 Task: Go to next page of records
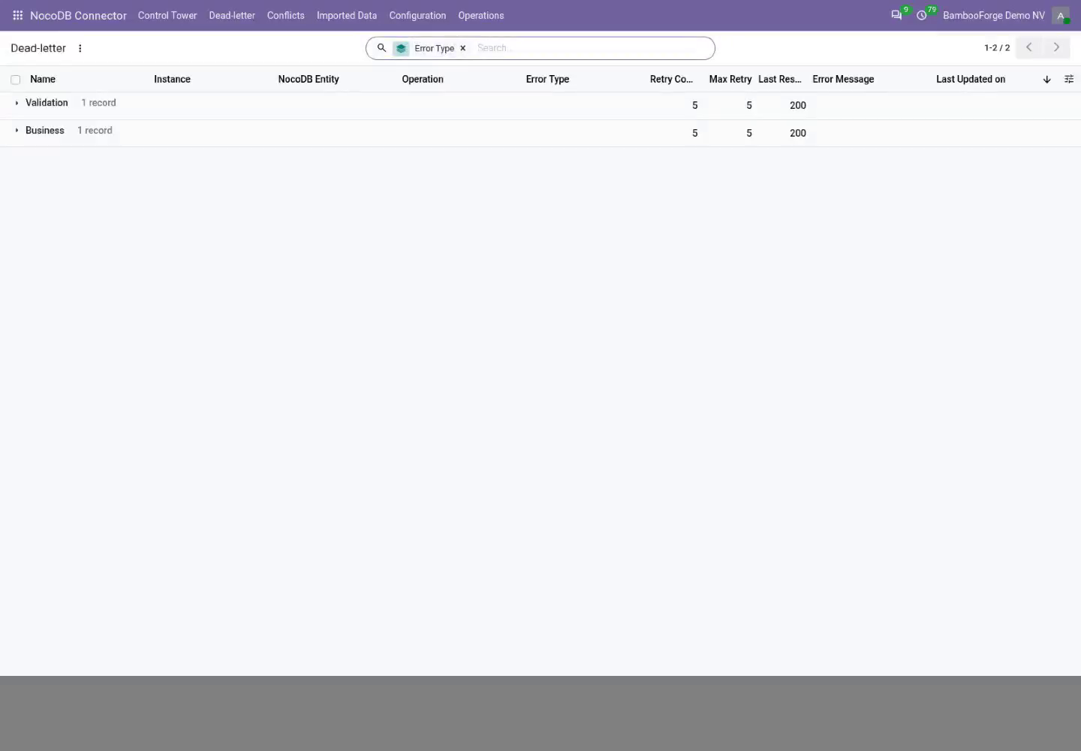click(x=1056, y=47)
